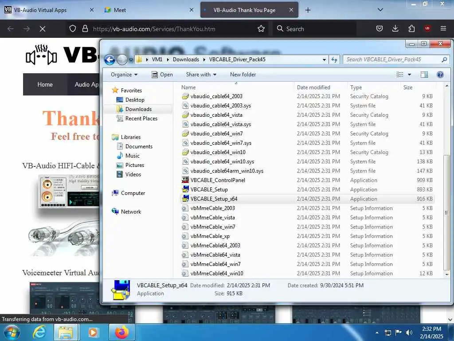Viewport: 454px width, 341px height.
Task: Select Desktop in Favorites
Action: 135,100
